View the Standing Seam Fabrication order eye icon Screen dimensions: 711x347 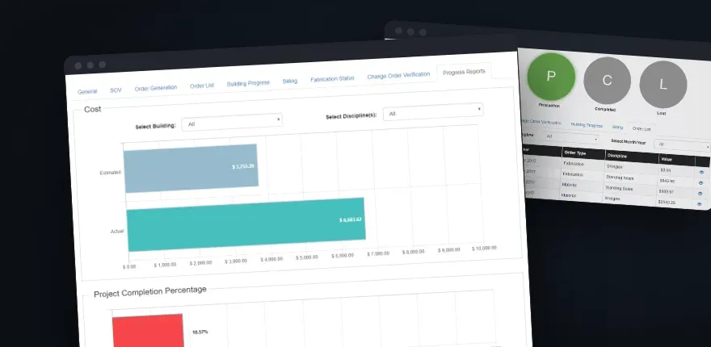[x=700, y=183]
